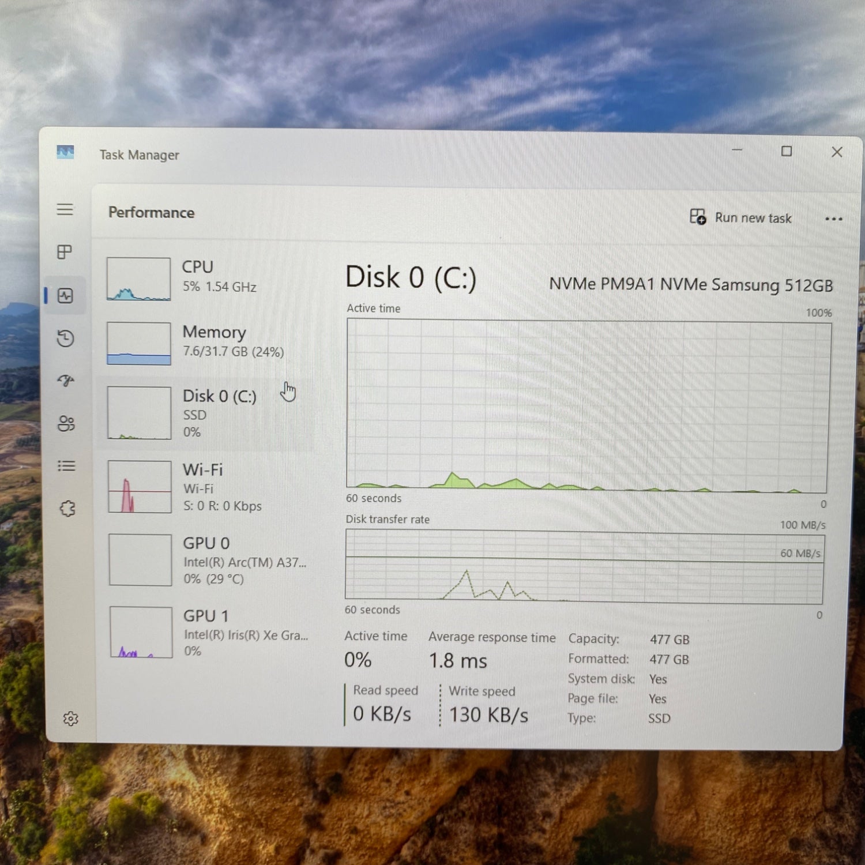Open the Details page icon
The image size is (865, 865).
67,466
